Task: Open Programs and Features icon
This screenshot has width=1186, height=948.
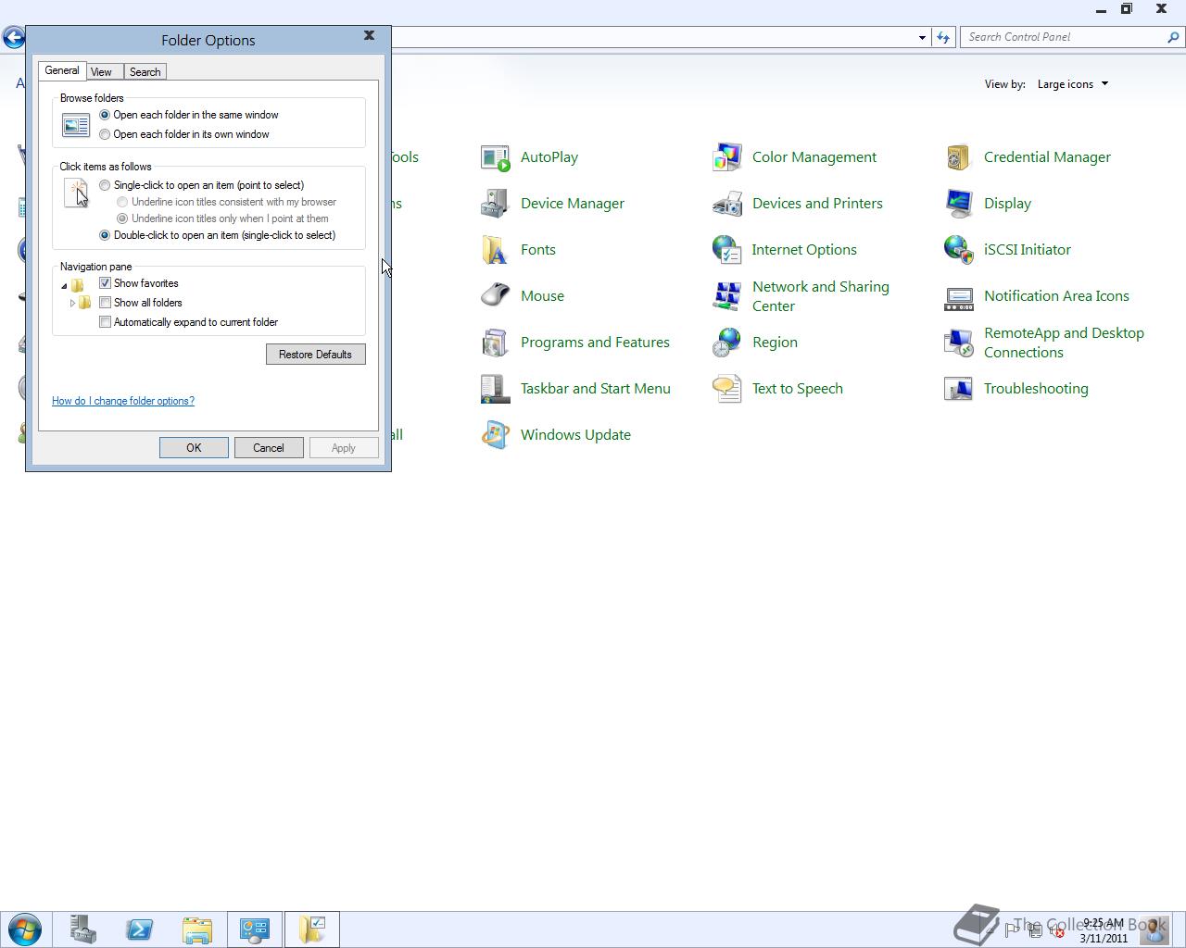Action: [x=496, y=343]
